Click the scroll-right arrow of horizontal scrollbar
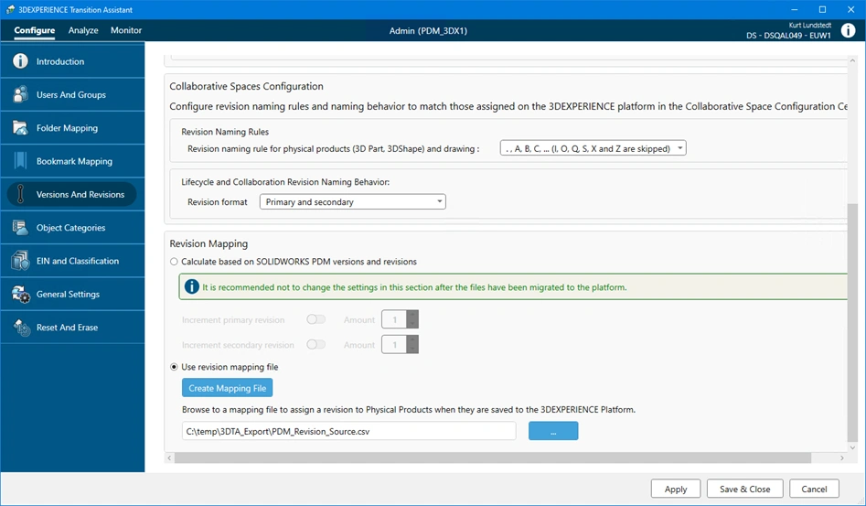The width and height of the screenshot is (866, 506). 841,458
